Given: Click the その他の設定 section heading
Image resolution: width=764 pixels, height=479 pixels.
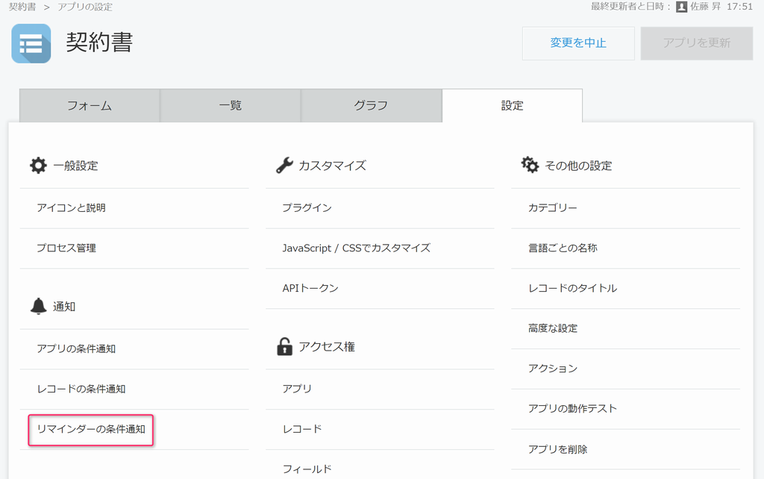Looking at the screenshot, I should coord(578,166).
